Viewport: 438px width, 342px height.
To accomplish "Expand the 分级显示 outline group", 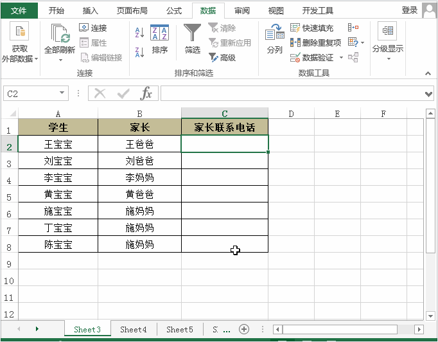I will click(388, 42).
